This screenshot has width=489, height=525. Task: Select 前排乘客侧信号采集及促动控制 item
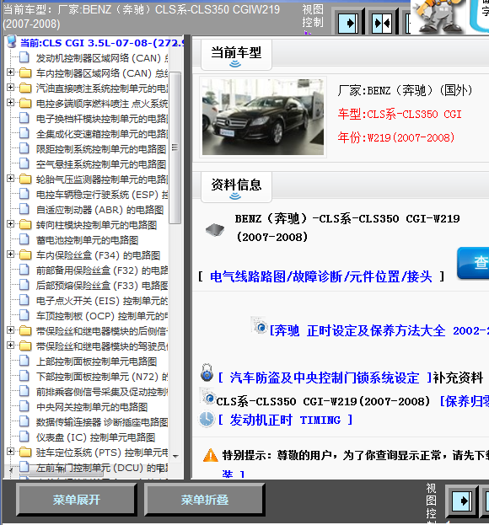(102, 391)
